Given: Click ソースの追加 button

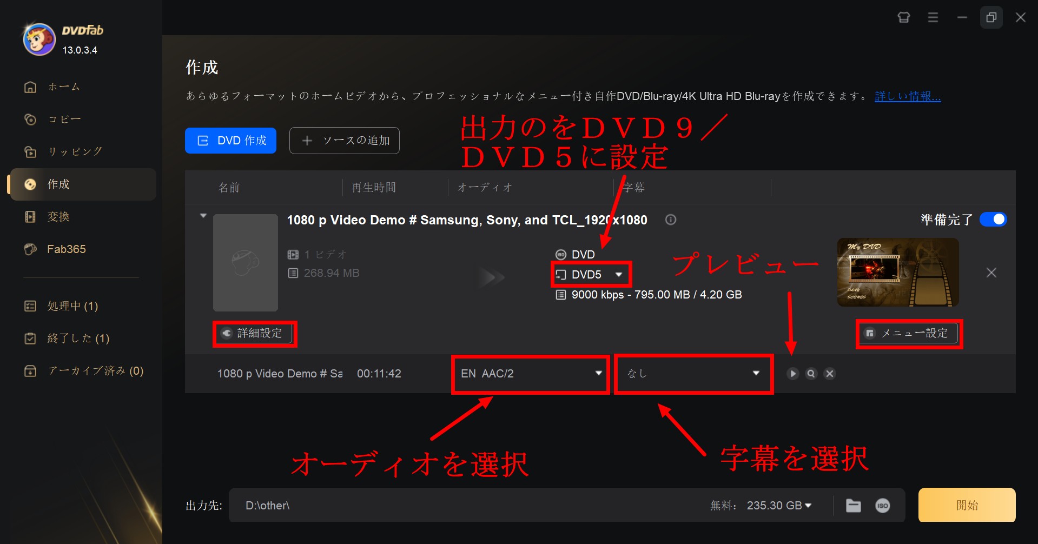Looking at the screenshot, I should (x=345, y=141).
